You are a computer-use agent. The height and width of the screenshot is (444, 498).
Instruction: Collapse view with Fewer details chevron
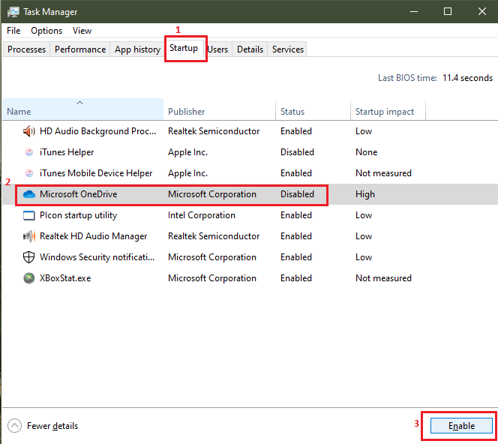[14, 426]
